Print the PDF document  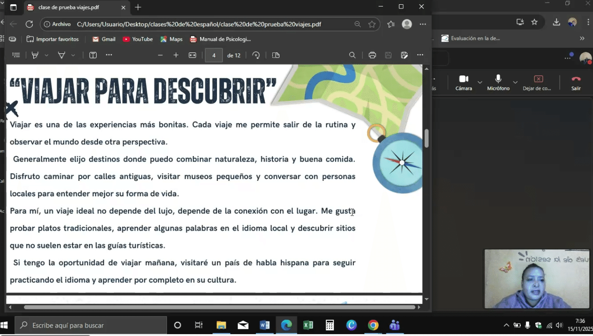coord(372,55)
